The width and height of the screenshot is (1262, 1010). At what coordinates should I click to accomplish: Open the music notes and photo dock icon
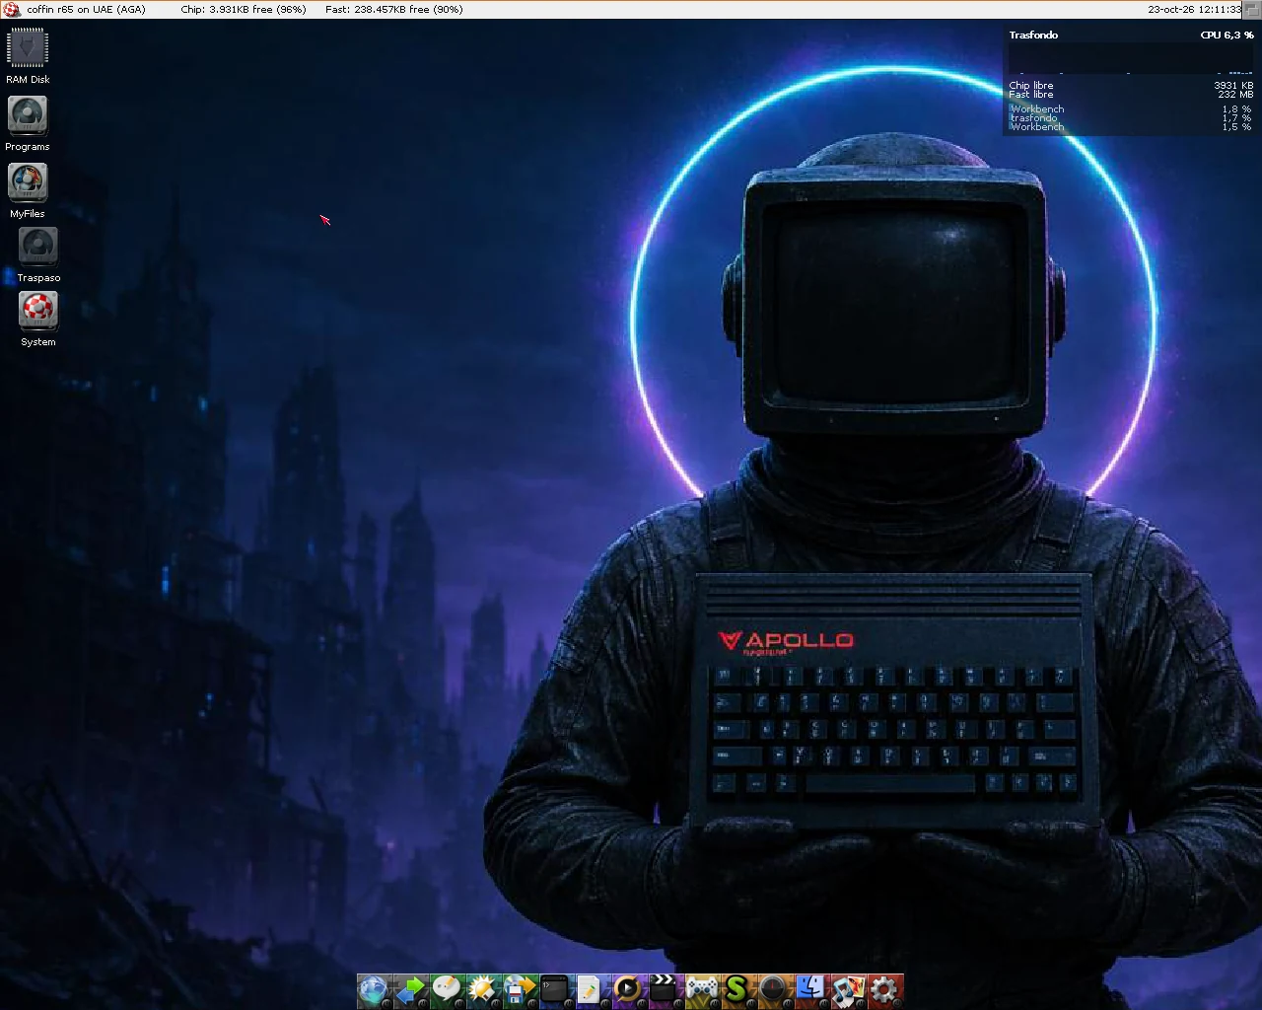click(x=848, y=989)
